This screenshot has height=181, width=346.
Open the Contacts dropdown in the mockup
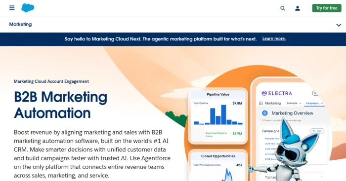(x=294, y=103)
